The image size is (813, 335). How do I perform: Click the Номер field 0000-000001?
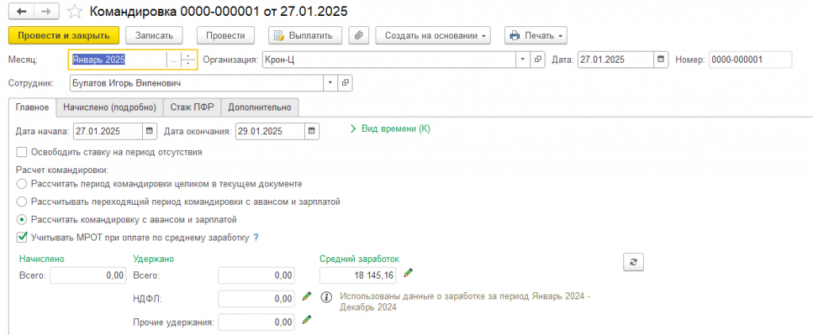(x=750, y=60)
